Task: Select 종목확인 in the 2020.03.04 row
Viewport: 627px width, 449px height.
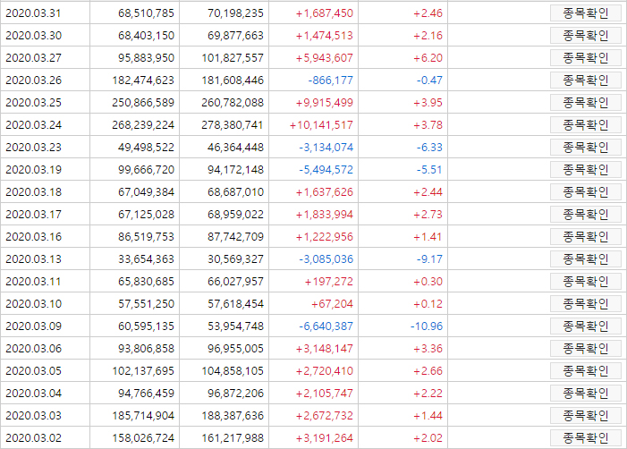Action: (586, 394)
